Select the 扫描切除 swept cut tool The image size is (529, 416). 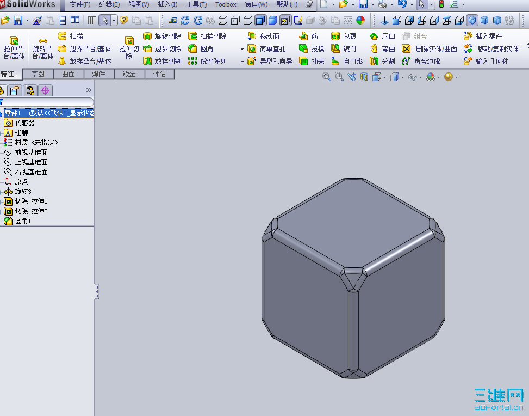point(207,36)
